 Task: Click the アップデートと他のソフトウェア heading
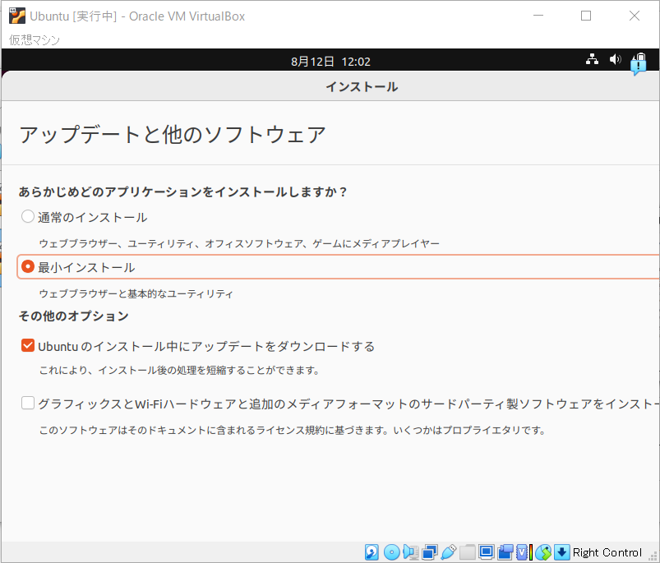pos(173,135)
